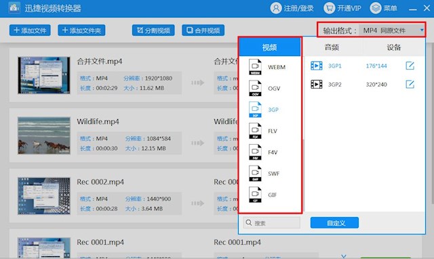Click the left Rec 0001.mp4 source name
The width and height of the screenshot is (434, 259).
100,242
